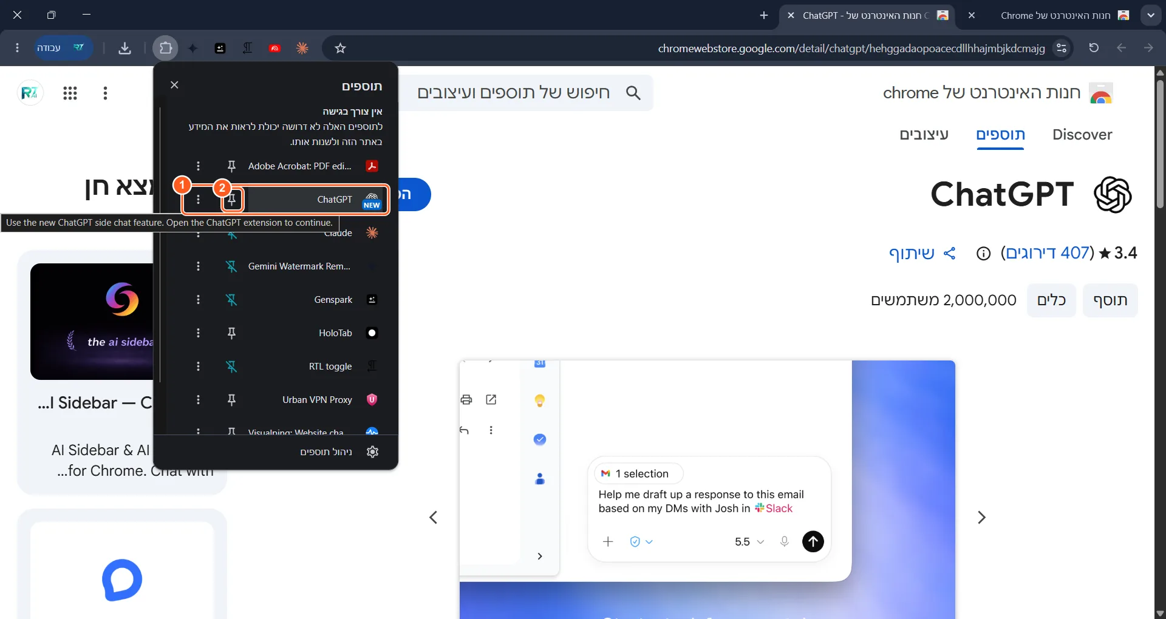The image size is (1166, 619).
Task: Open Adobe Acrobat extension from the list
Action: [x=314, y=166]
